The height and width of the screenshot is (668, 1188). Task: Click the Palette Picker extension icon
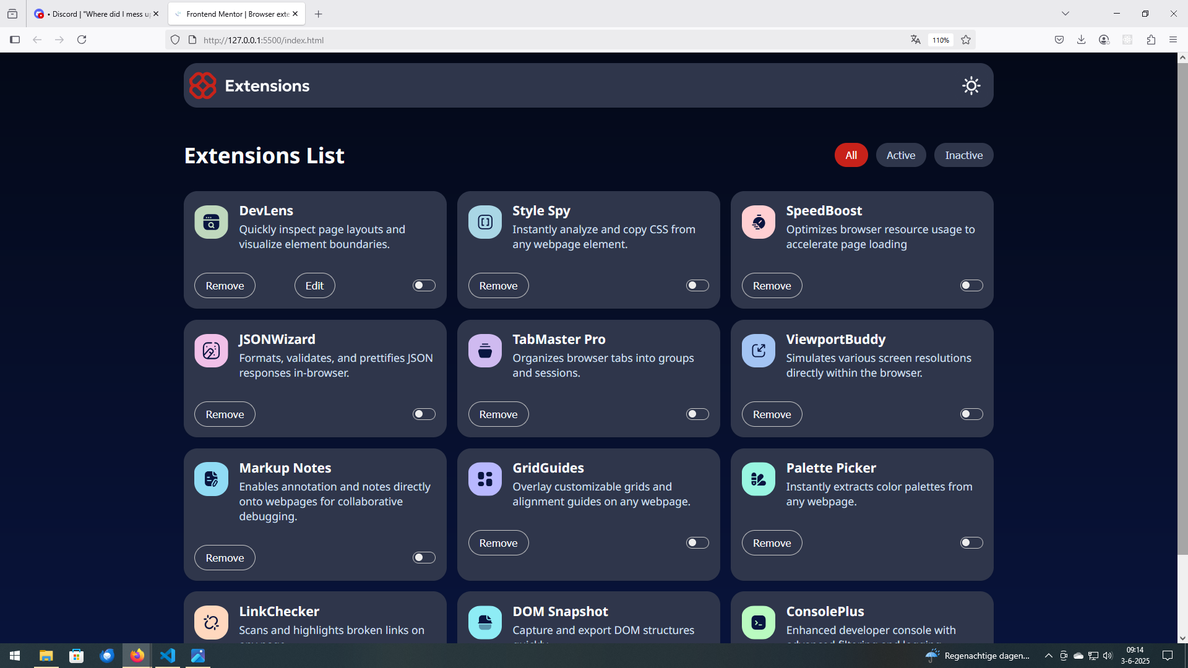click(758, 479)
